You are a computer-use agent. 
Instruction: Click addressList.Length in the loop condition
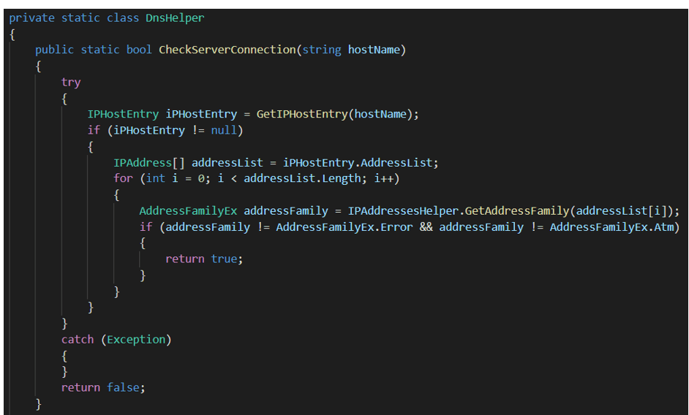302,178
